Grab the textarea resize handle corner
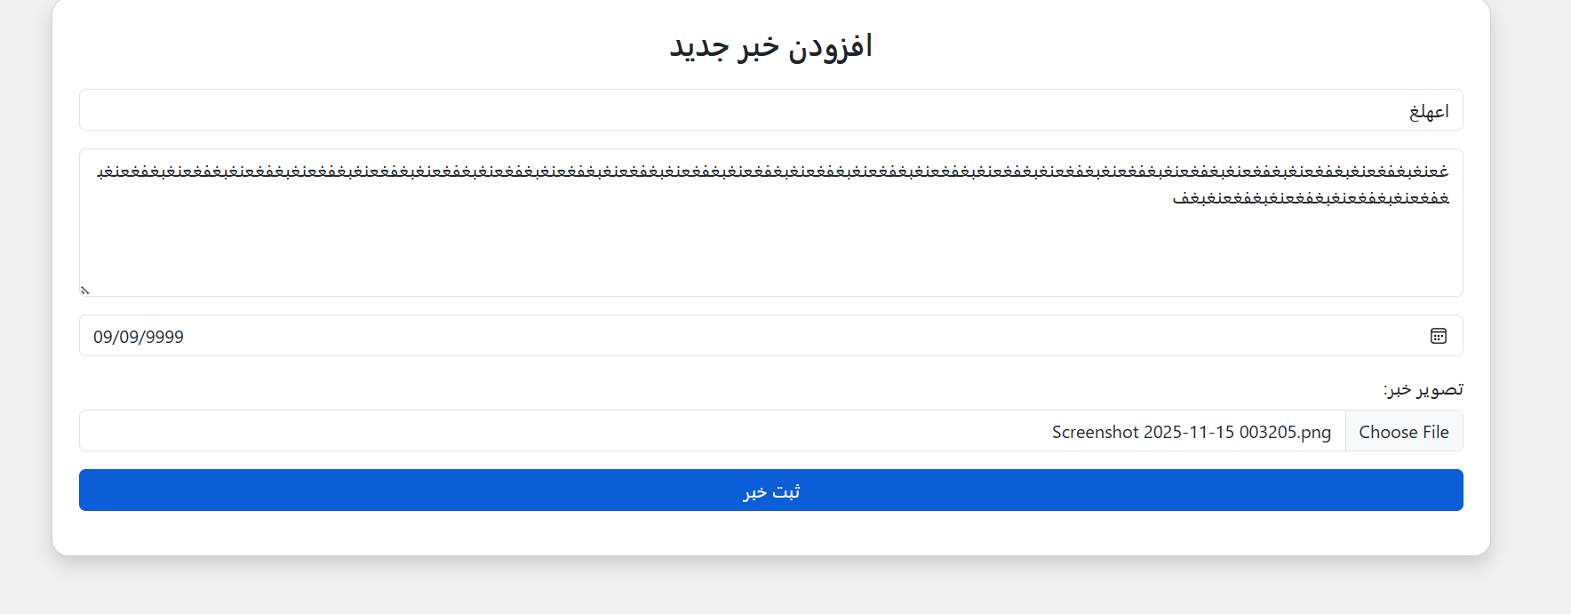Image resolution: width=1571 pixels, height=614 pixels. tap(84, 290)
